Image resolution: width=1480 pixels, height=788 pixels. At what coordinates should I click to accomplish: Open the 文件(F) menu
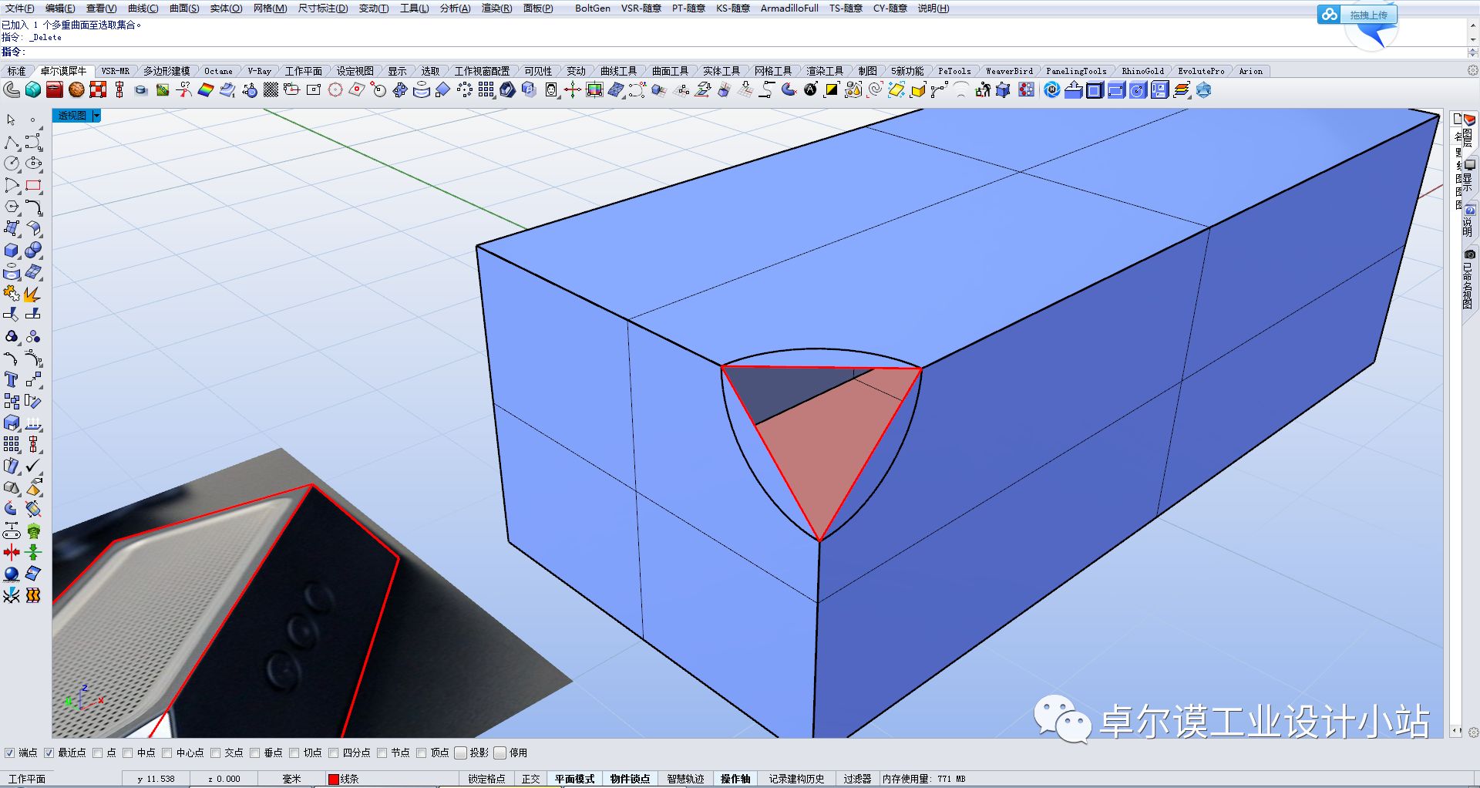point(19,8)
